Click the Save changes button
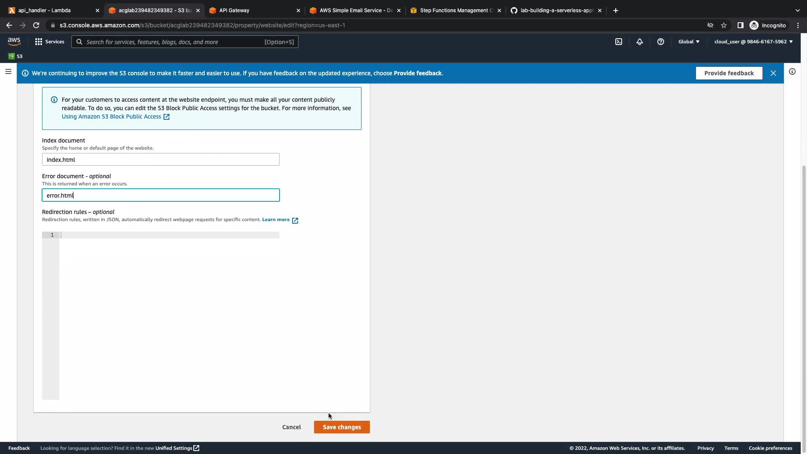This screenshot has width=807, height=454. click(x=341, y=427)
